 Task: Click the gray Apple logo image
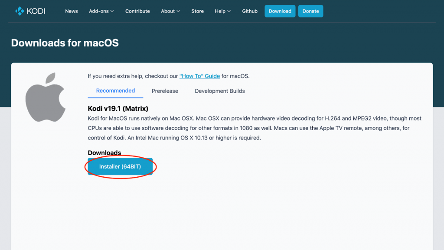click(x=45, y=97)
